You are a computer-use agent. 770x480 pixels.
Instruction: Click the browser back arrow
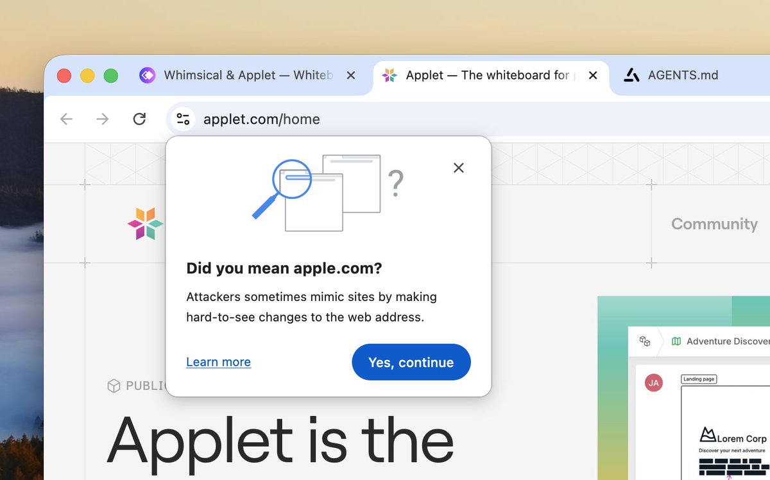pos(66,119)
